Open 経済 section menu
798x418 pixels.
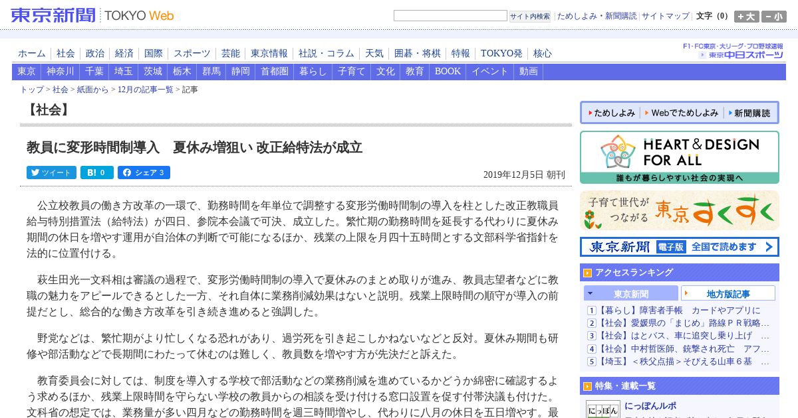124,54
